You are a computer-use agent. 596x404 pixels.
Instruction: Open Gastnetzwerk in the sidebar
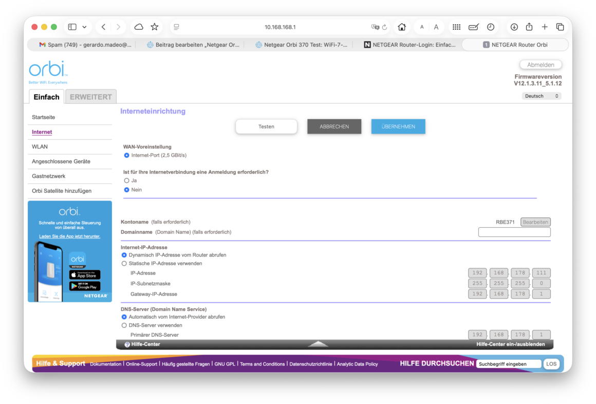pyautogui.click(x=48, y=176)
